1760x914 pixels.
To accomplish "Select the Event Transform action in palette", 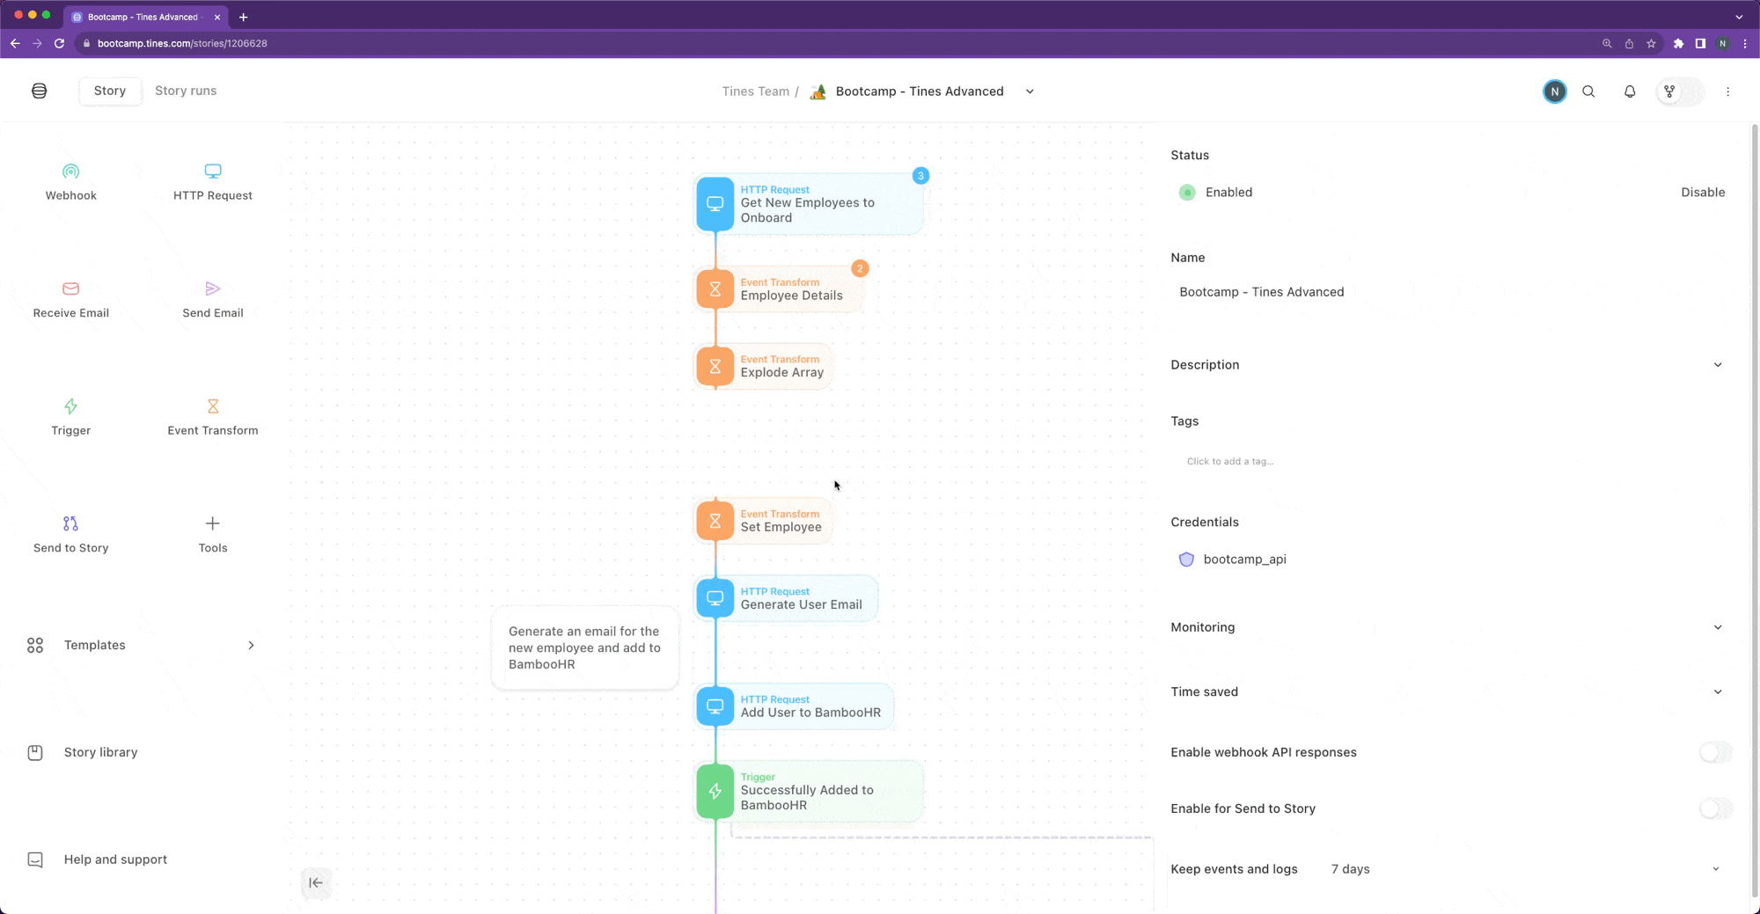I will (212, 417).
